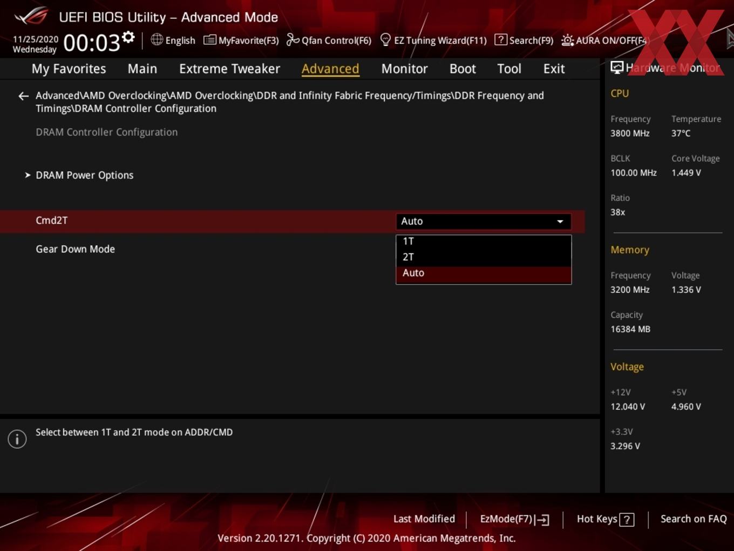Click the DRAM Controller Configuration heading

coord(106,132)
